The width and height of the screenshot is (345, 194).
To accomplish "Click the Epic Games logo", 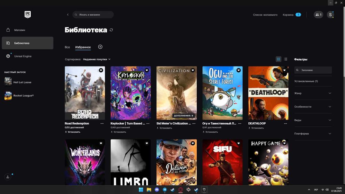I will click(x=28, y=14).
